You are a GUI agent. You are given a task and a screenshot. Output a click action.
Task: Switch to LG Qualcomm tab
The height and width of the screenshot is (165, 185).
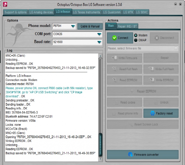(112, 12)
